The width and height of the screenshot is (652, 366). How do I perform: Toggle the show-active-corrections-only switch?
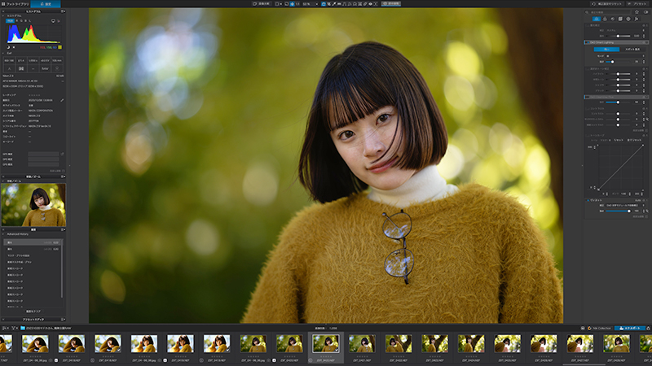coord(645,12)
